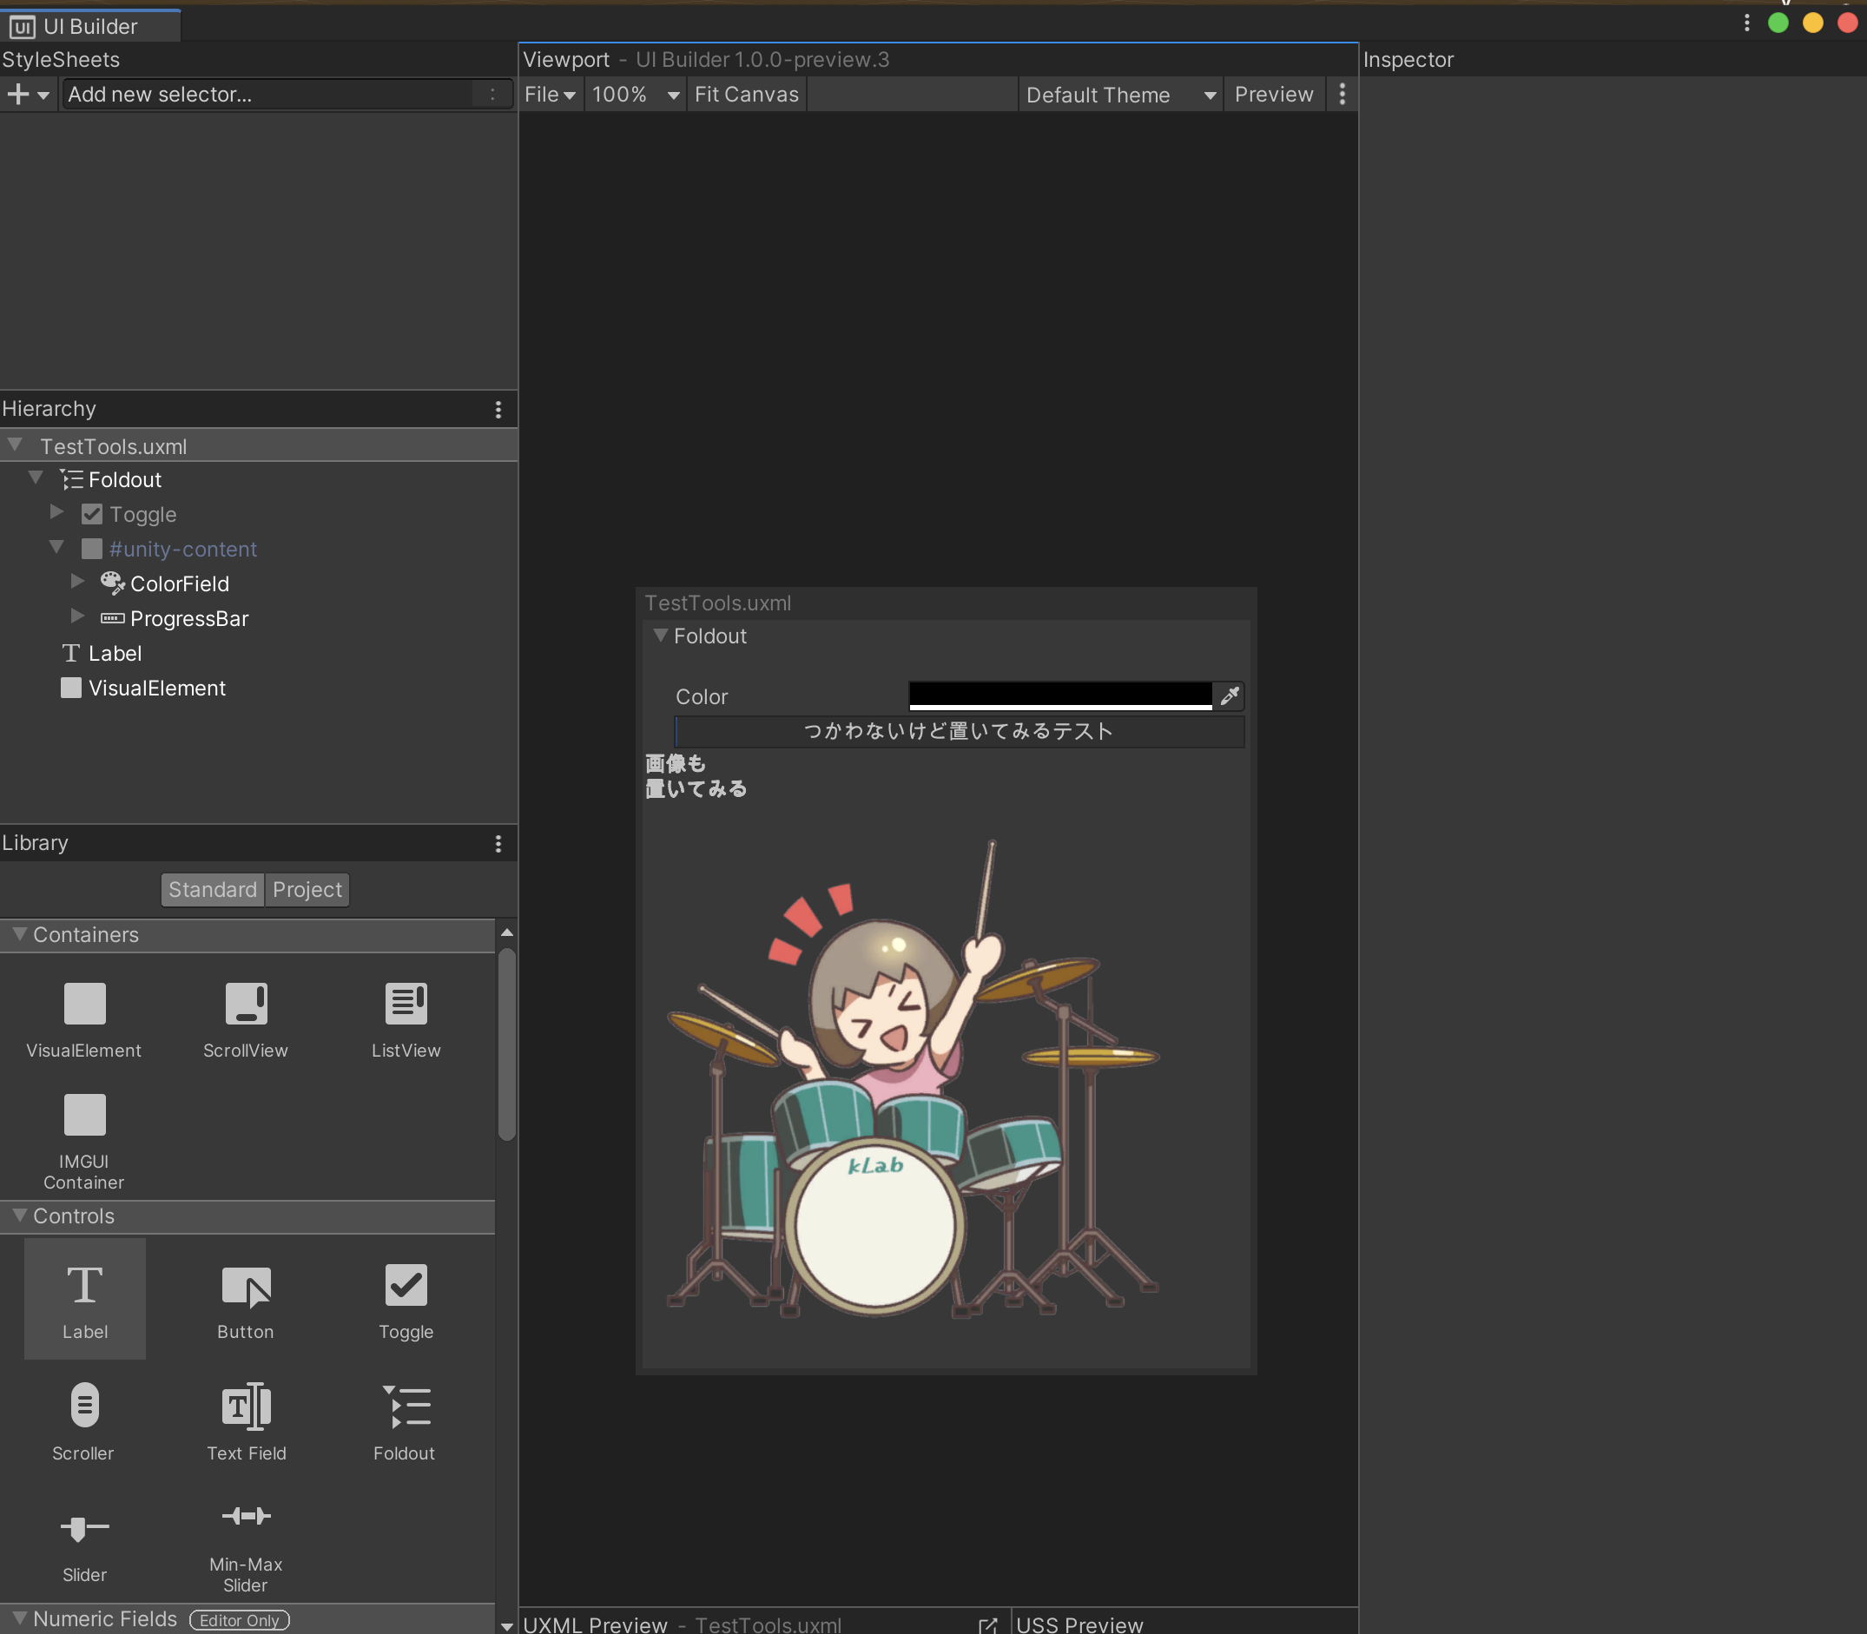The height and width of the screenshot is (1634, 1867).
Task: Select the Slider control icon
Action: click(x=84, y=1527)
